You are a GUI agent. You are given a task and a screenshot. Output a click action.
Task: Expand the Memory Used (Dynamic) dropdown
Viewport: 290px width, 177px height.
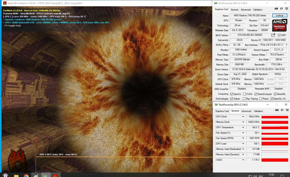tap(243, 154)
